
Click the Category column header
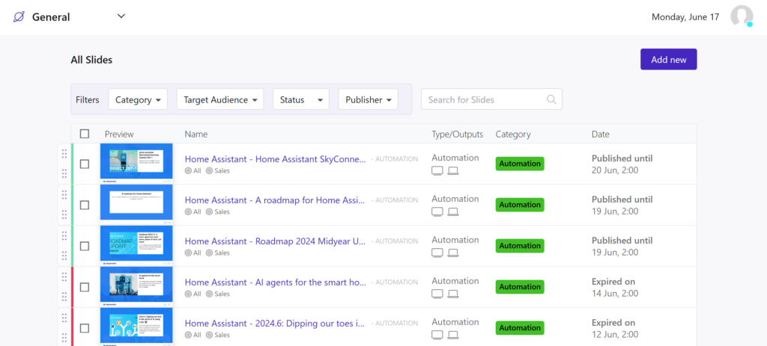click(513, 135)
